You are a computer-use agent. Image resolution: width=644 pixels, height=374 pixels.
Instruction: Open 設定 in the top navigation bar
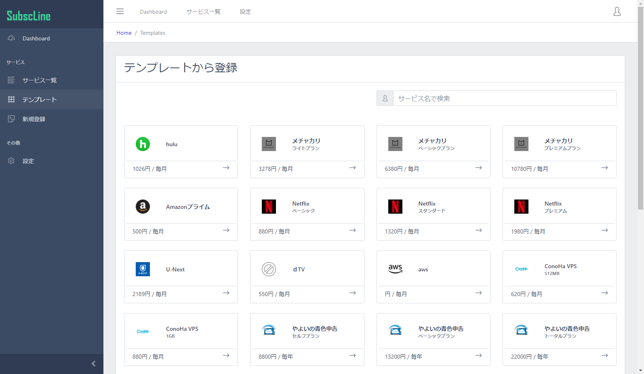245,12
